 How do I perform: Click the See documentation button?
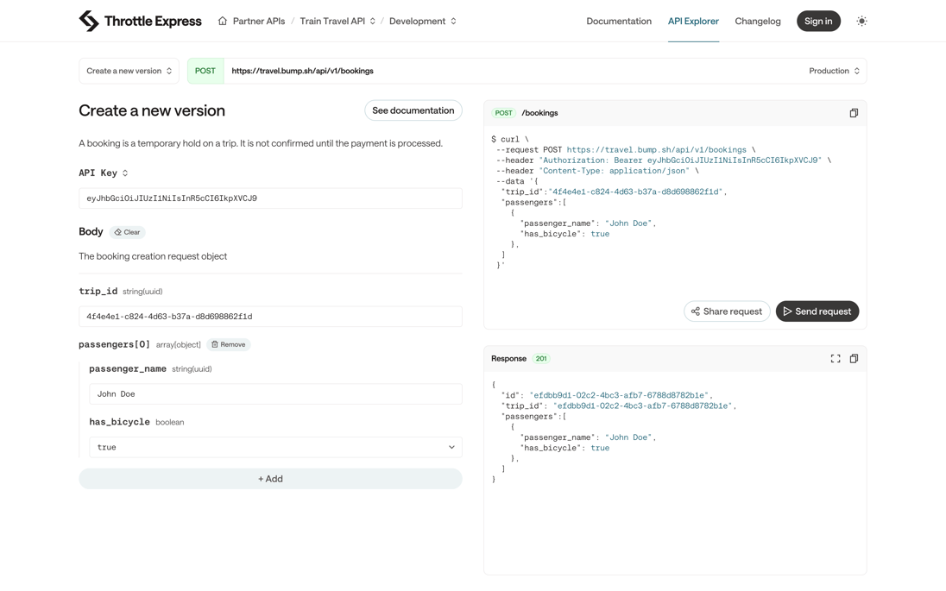pos(413,110)
